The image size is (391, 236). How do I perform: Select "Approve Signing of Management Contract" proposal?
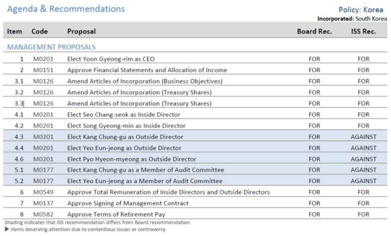[128, 203]
